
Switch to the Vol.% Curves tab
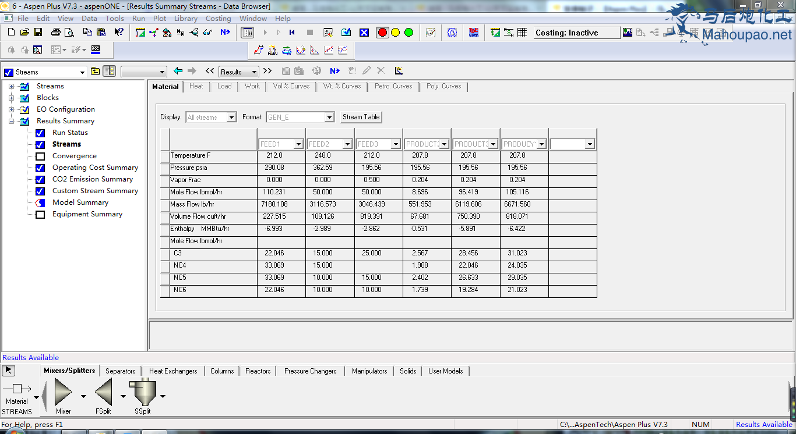(x=291, y=86)
